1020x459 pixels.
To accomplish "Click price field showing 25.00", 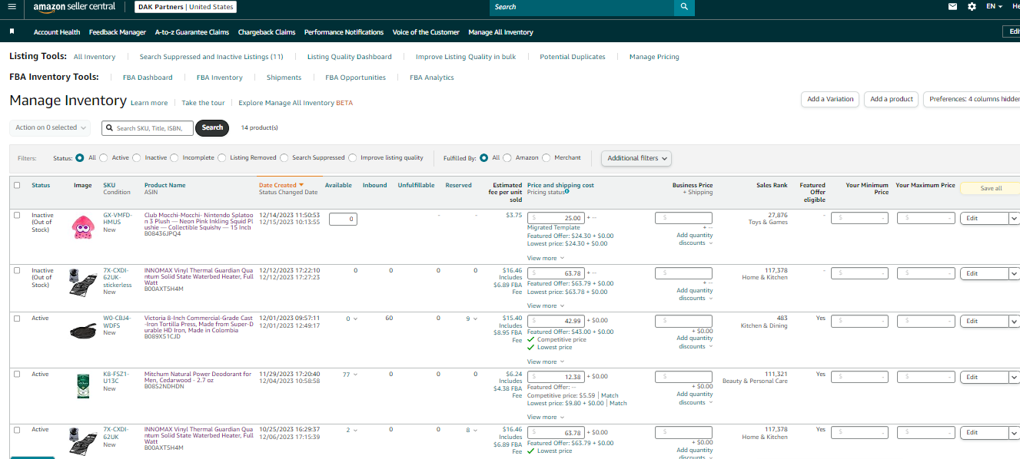I will 557,218.
